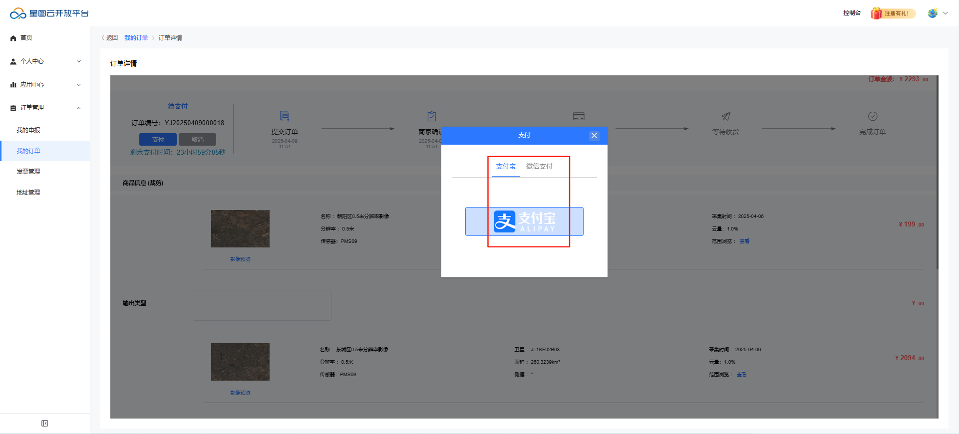
Task: Click 查看 for the 东城区 item
Action: point(741,375)
